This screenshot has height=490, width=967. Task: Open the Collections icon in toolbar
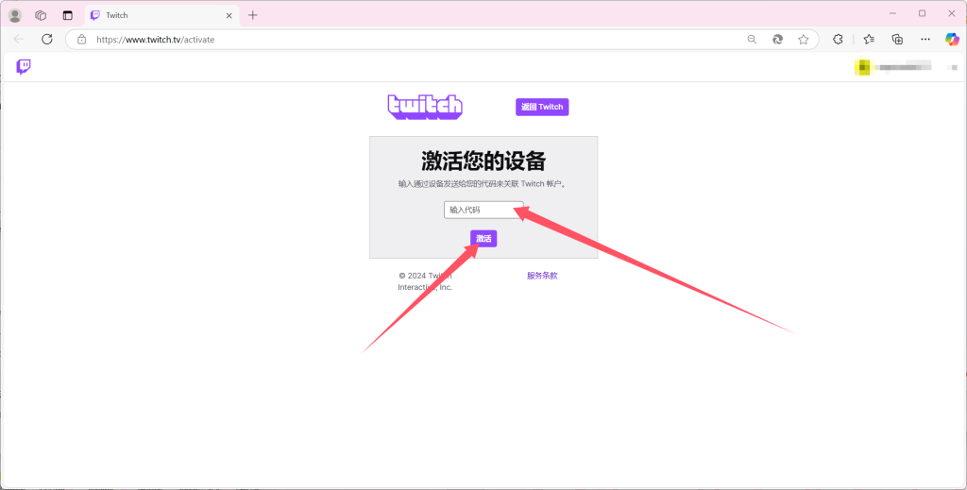[897, 40]
